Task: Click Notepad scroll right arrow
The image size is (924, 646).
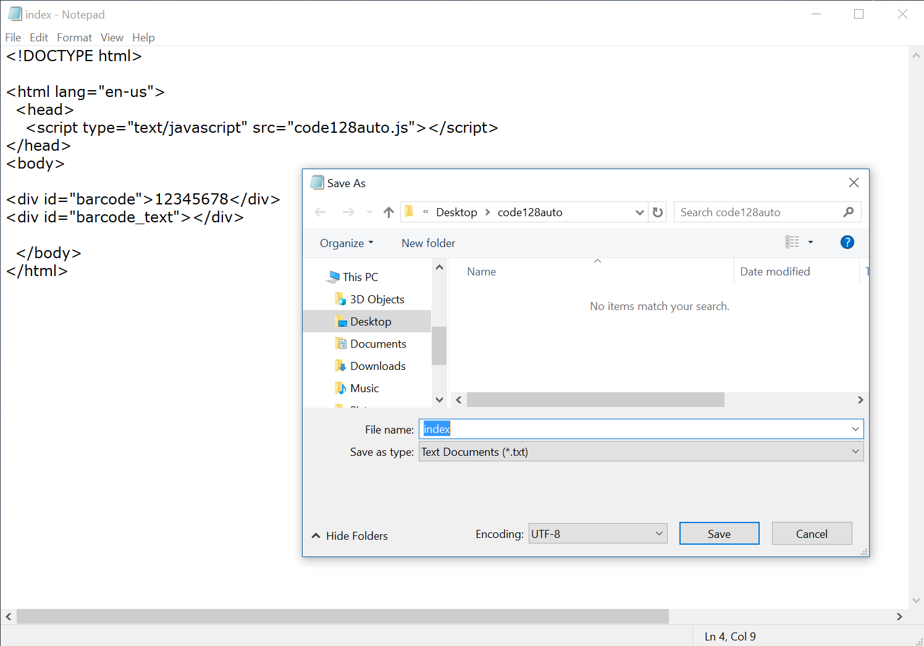Action: coord(899,616)
